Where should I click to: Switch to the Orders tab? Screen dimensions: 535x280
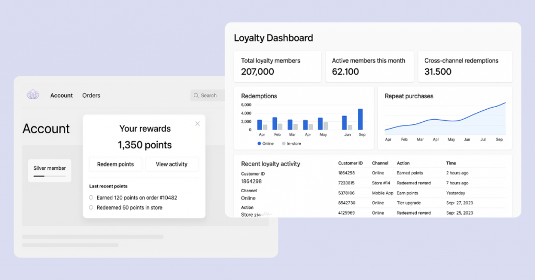(x=91, y=96)
